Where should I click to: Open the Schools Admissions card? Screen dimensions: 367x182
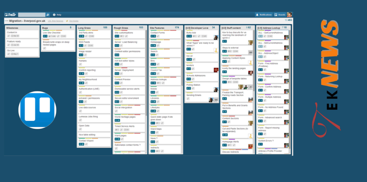tap(201, 77)
